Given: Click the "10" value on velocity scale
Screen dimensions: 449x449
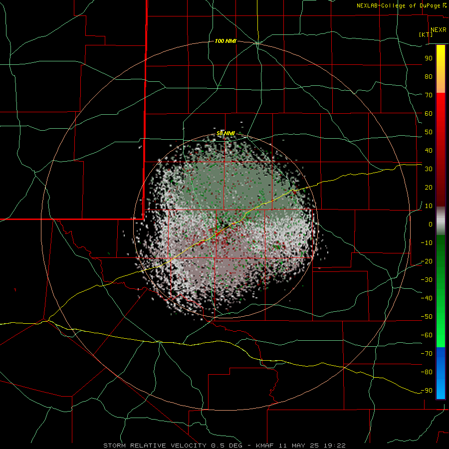Looking at the screenshot, I should [429, 206].
